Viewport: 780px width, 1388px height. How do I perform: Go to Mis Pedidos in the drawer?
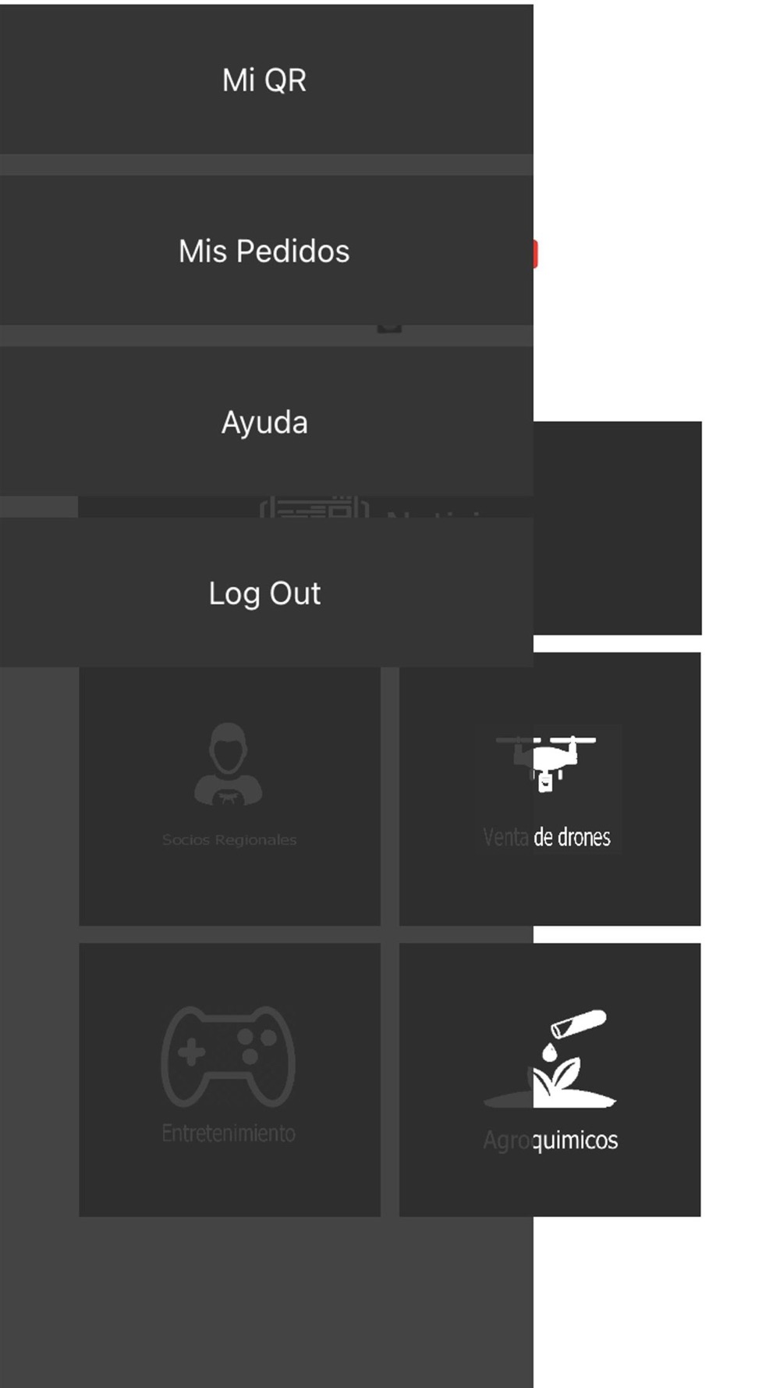(266, 251)
